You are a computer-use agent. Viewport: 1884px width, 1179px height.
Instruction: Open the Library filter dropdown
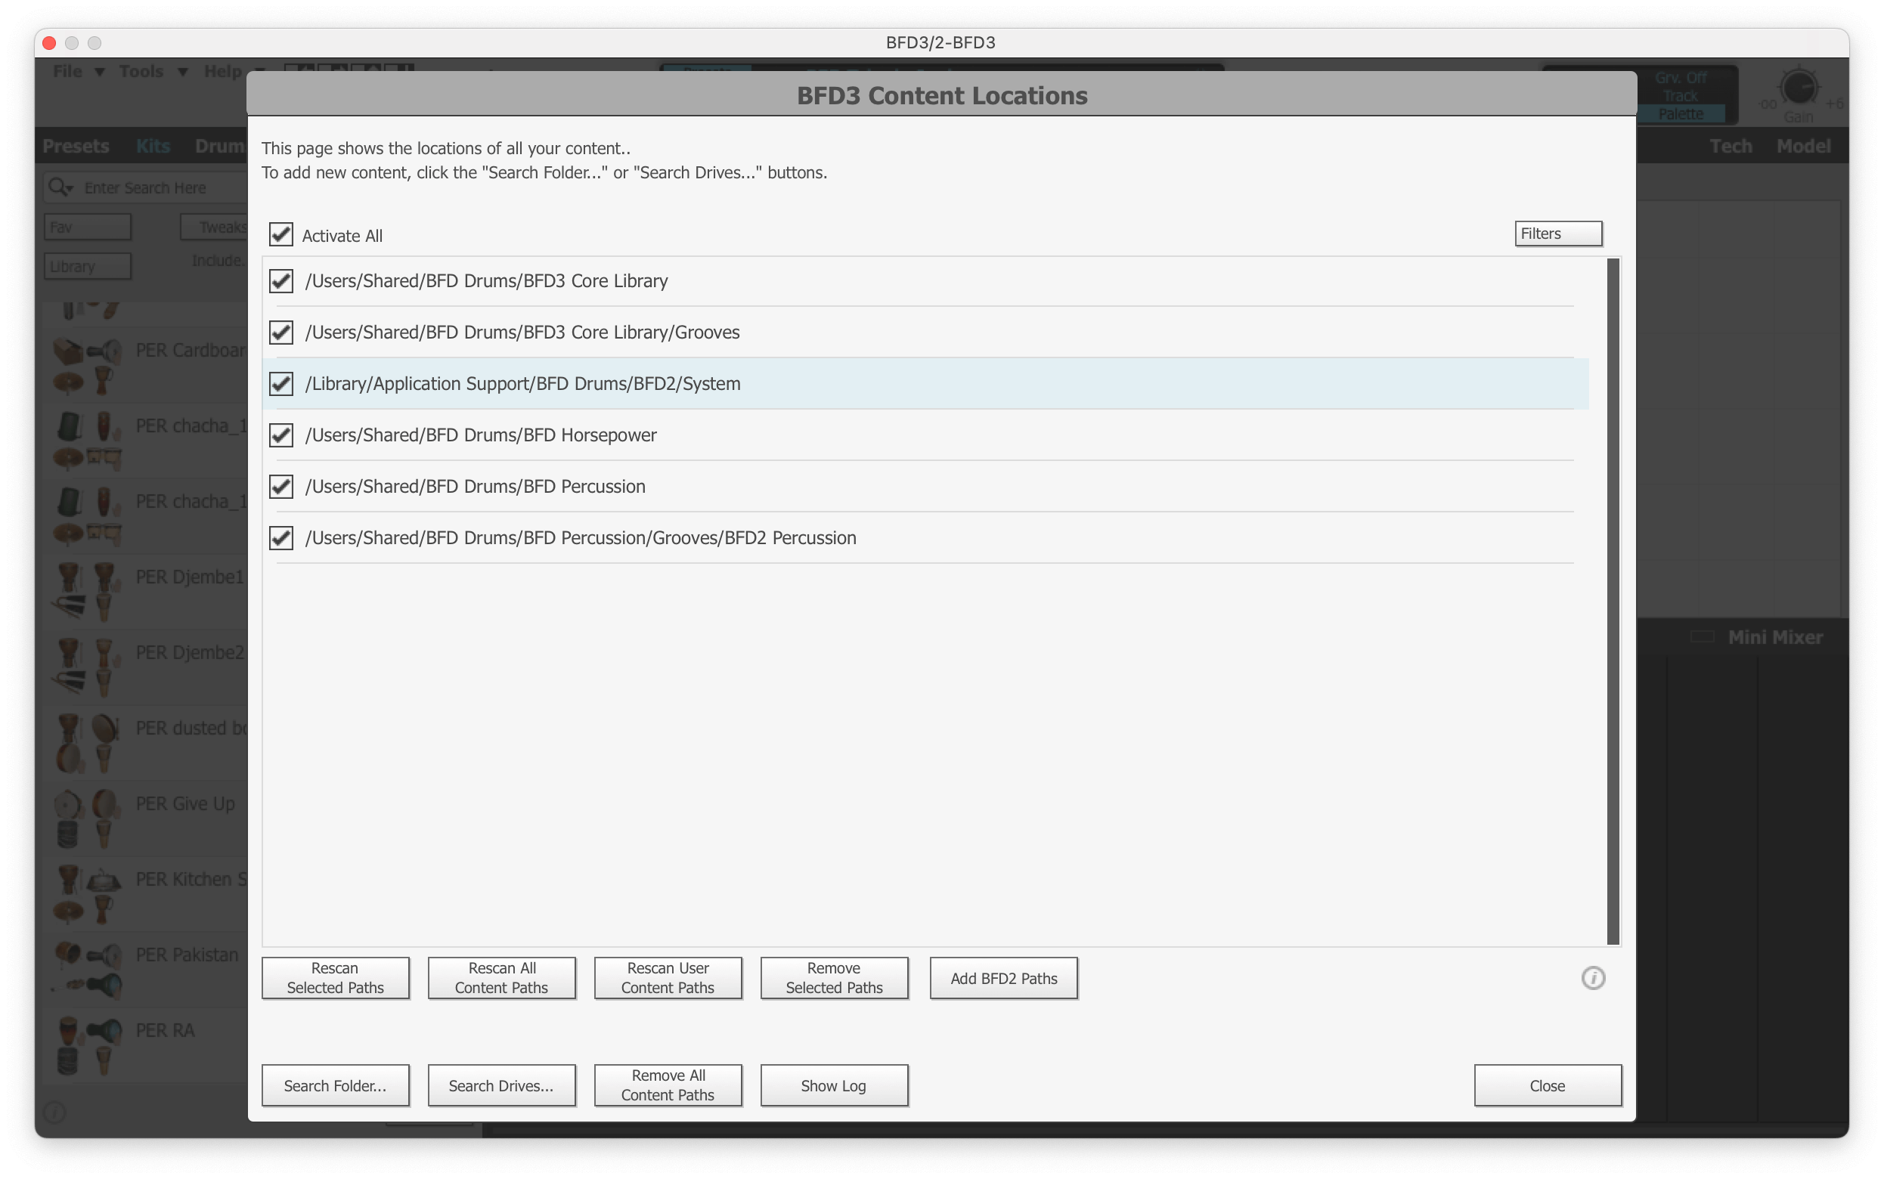coord(88,266)
